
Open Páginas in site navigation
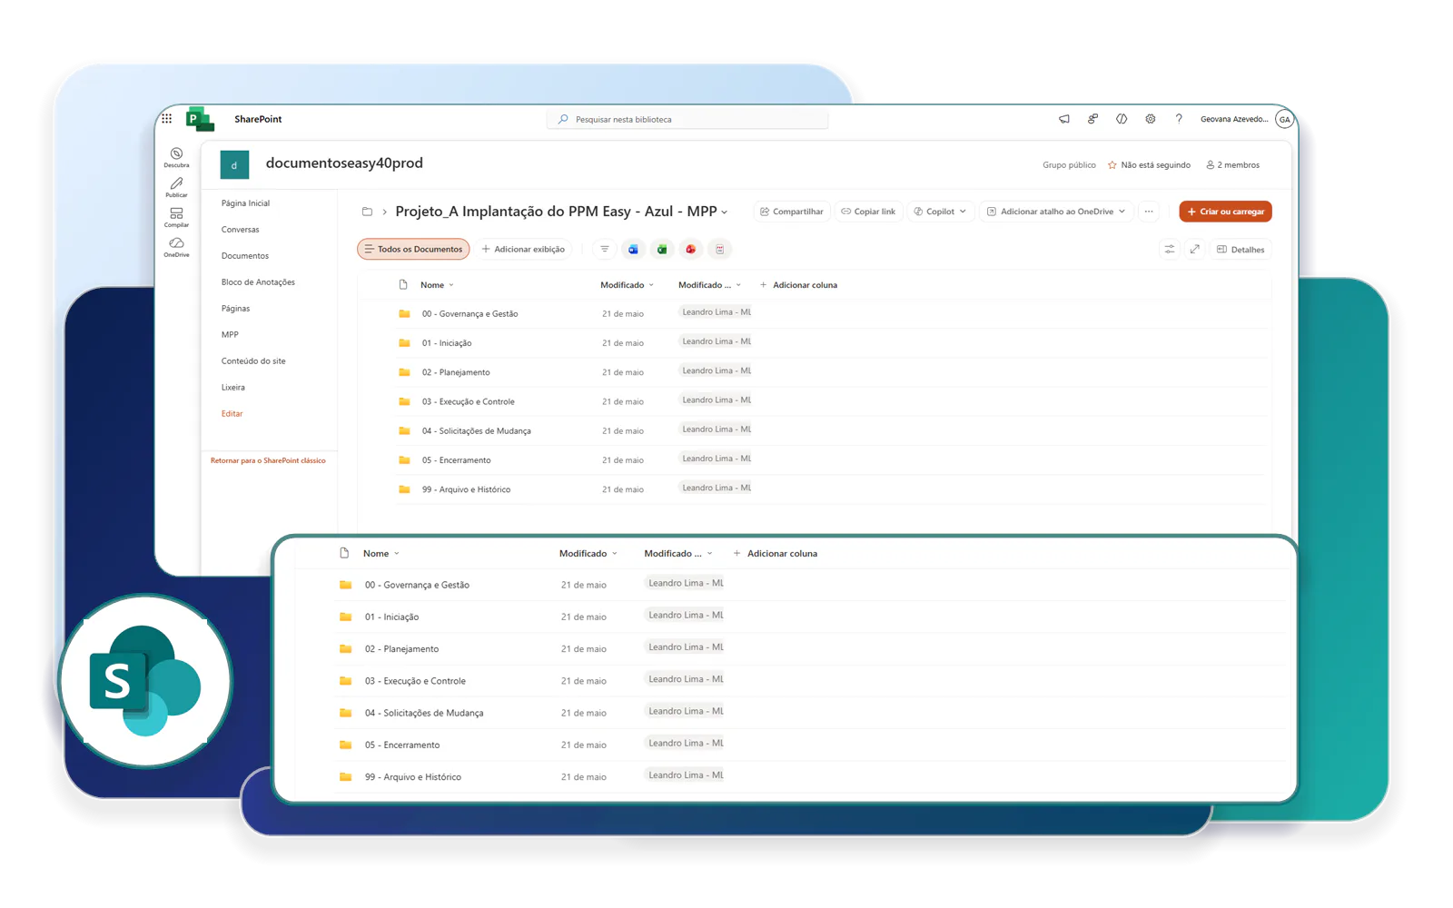point(235,309)
